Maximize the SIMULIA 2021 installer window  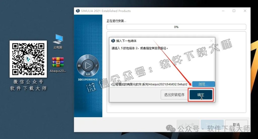coord(234,11)
